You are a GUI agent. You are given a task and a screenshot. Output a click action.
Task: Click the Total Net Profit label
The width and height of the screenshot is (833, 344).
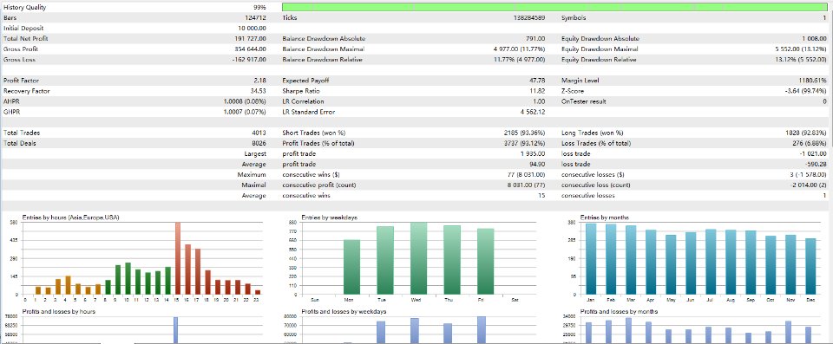(x=25, y=39)
